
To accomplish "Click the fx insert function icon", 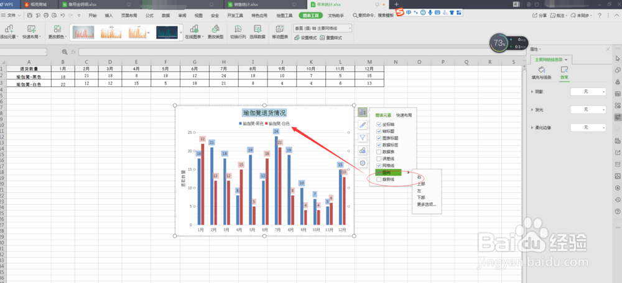I will click(x=73, y=52).
